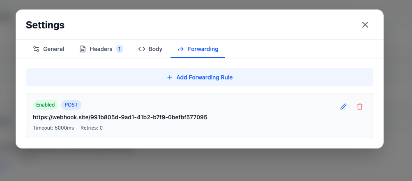Screen dimensions: 412x181
Task: Click the webhook.site forwarding URL
Action: click(120, 117)
